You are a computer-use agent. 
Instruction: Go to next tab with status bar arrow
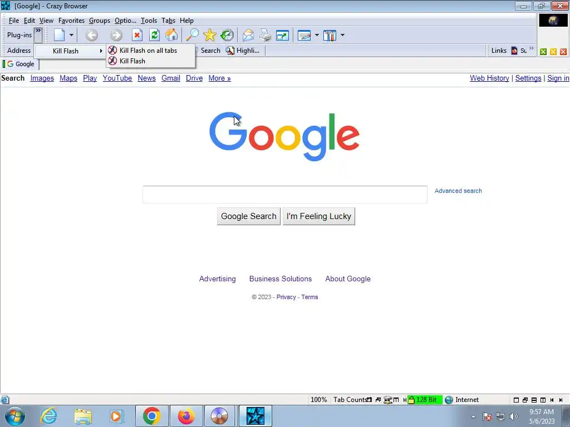[x=561, y=400]
